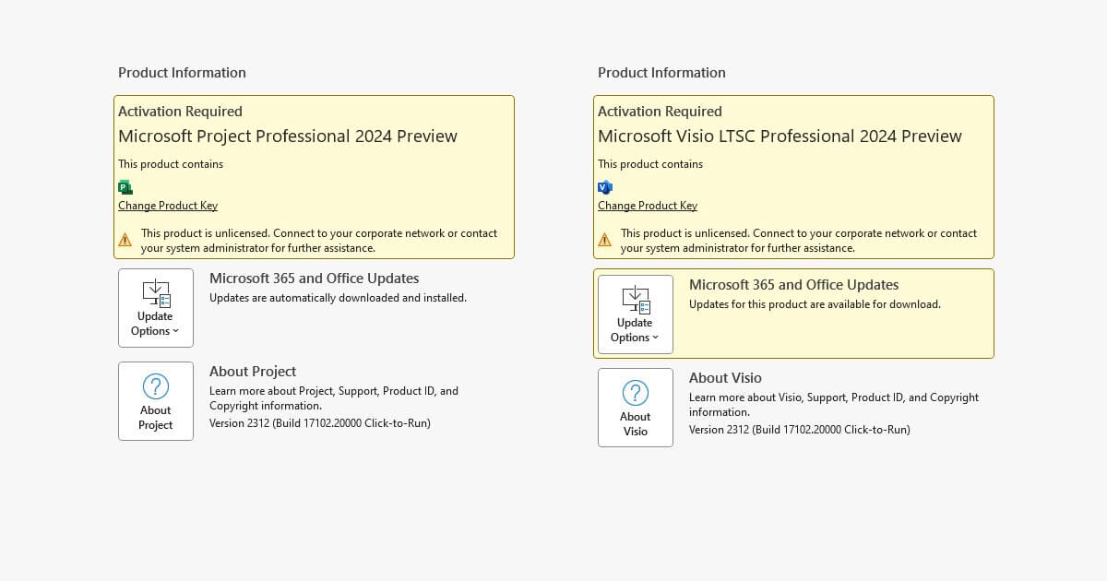Click the Microsoft Project product icon
1107x581 pixels.
click(125, 186)
